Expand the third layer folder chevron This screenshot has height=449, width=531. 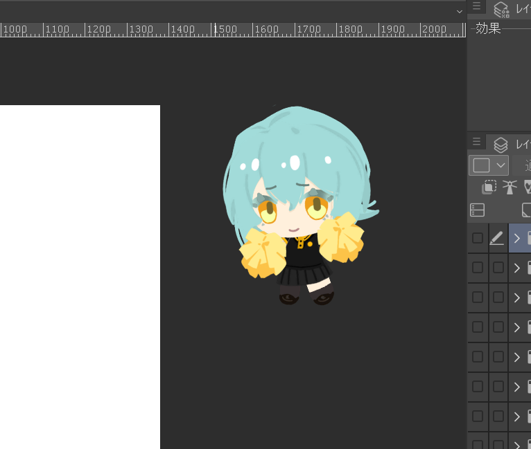coord(516,297)
